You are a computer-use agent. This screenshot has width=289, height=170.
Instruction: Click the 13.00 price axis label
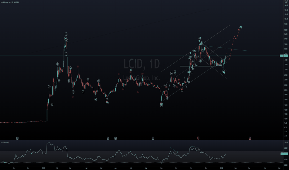tap(286, 110)
